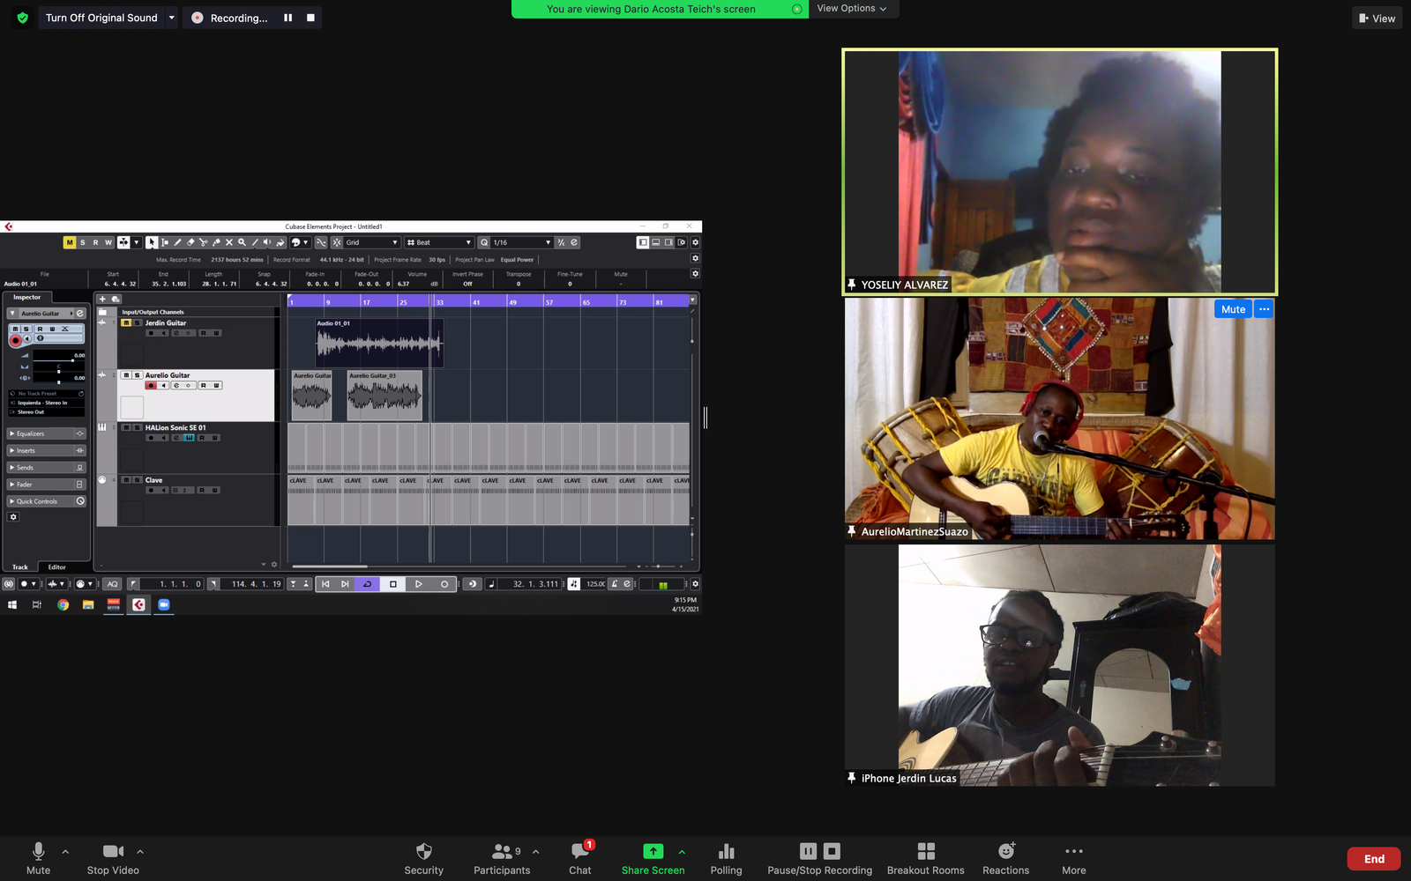
Task: Open Zoom View Options menu
Action: [852, 9]
